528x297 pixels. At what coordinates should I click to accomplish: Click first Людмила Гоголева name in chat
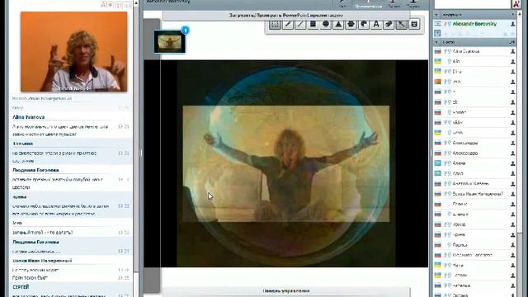tap(35, 170)
